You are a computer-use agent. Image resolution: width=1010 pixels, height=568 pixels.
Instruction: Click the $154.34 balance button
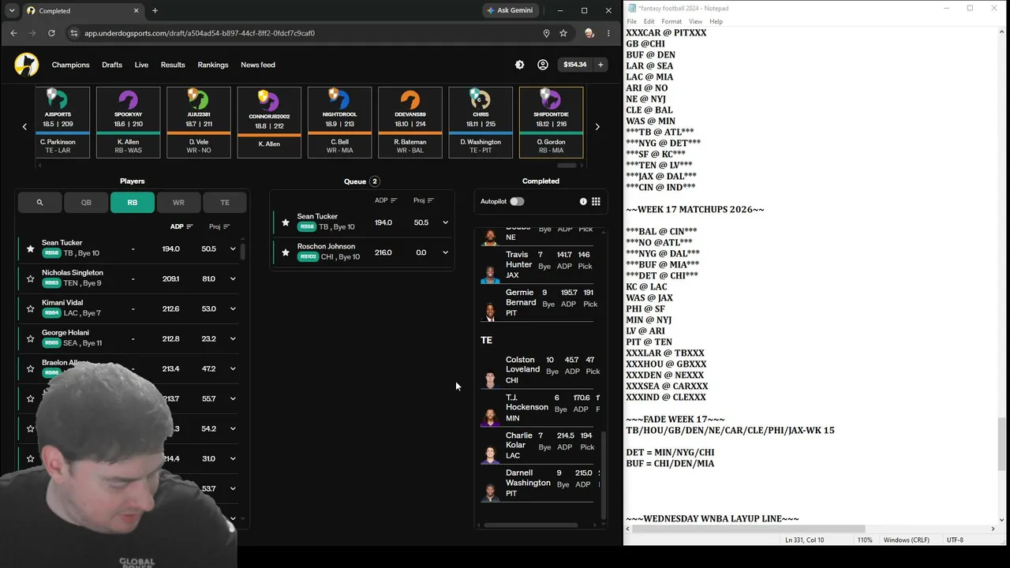(574, 65)
